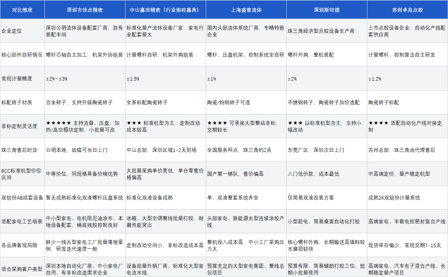Click the 东莞厂区、深圳次日上门 cell

(326, 150)
